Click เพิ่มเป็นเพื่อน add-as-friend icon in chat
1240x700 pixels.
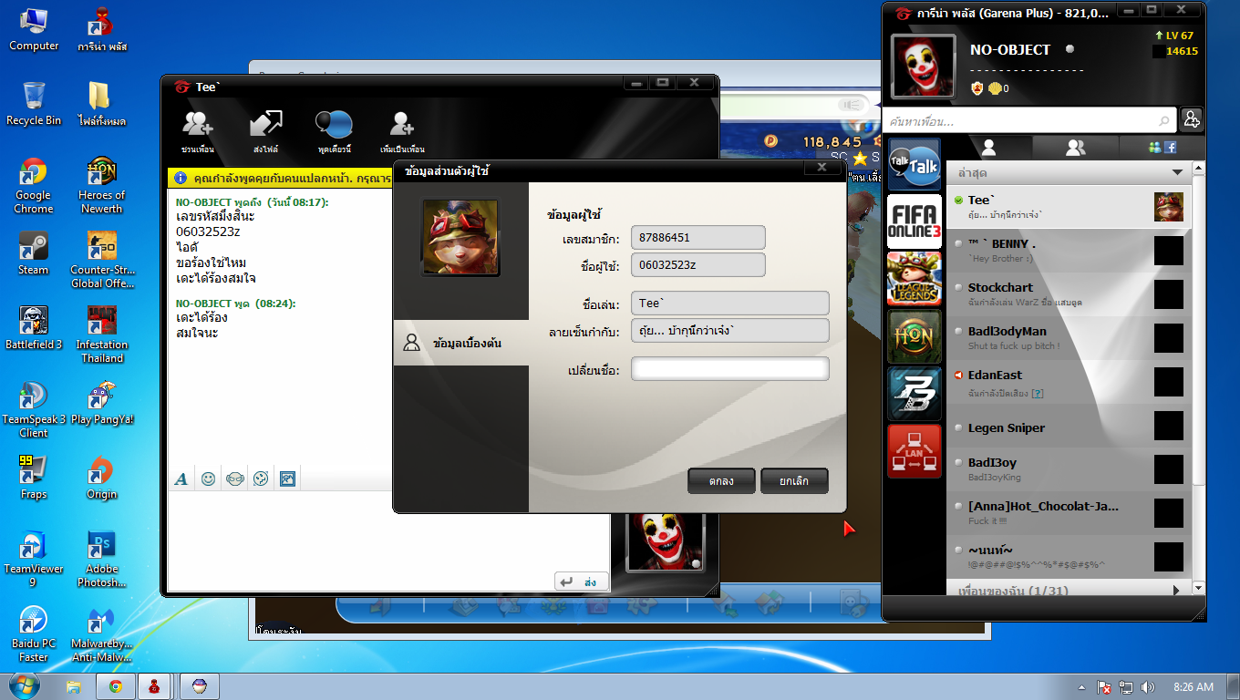coord(402,131)
